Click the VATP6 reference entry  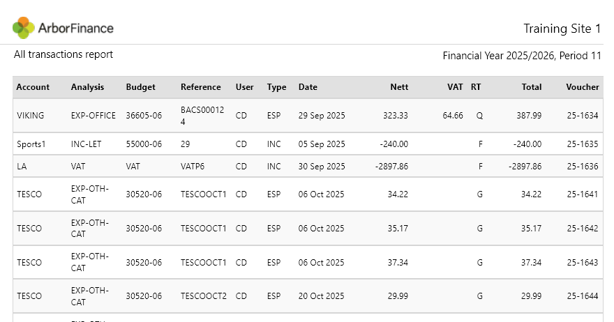click(193, 167)
